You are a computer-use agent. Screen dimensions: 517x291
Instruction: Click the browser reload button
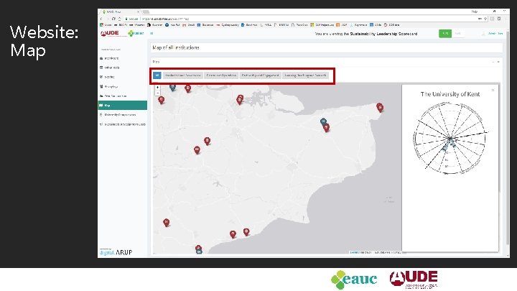pos(113,19)
